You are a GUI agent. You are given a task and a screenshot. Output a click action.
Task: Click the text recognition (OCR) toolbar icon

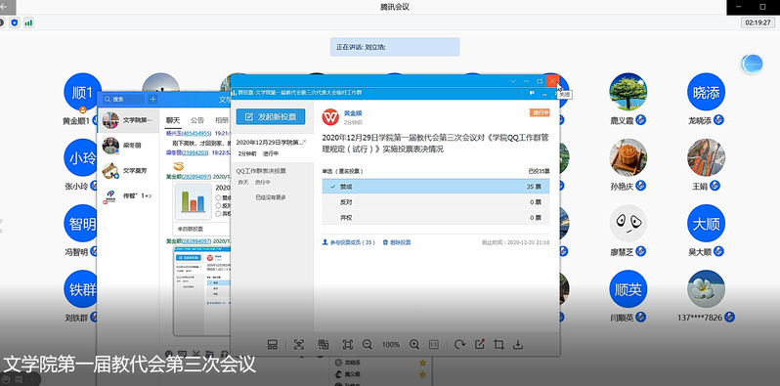298,344
